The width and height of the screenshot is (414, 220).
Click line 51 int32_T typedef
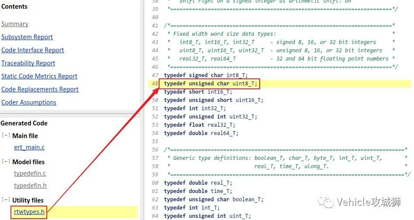coord(195,108)
